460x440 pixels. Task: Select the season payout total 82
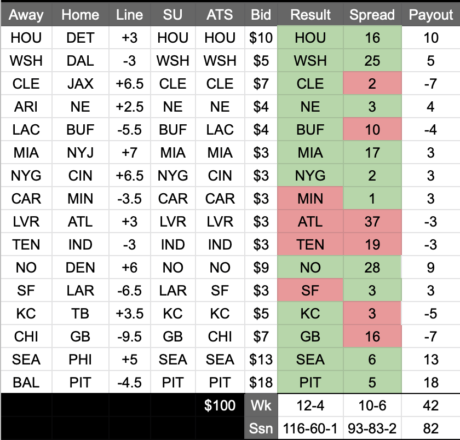coord(430,428)
